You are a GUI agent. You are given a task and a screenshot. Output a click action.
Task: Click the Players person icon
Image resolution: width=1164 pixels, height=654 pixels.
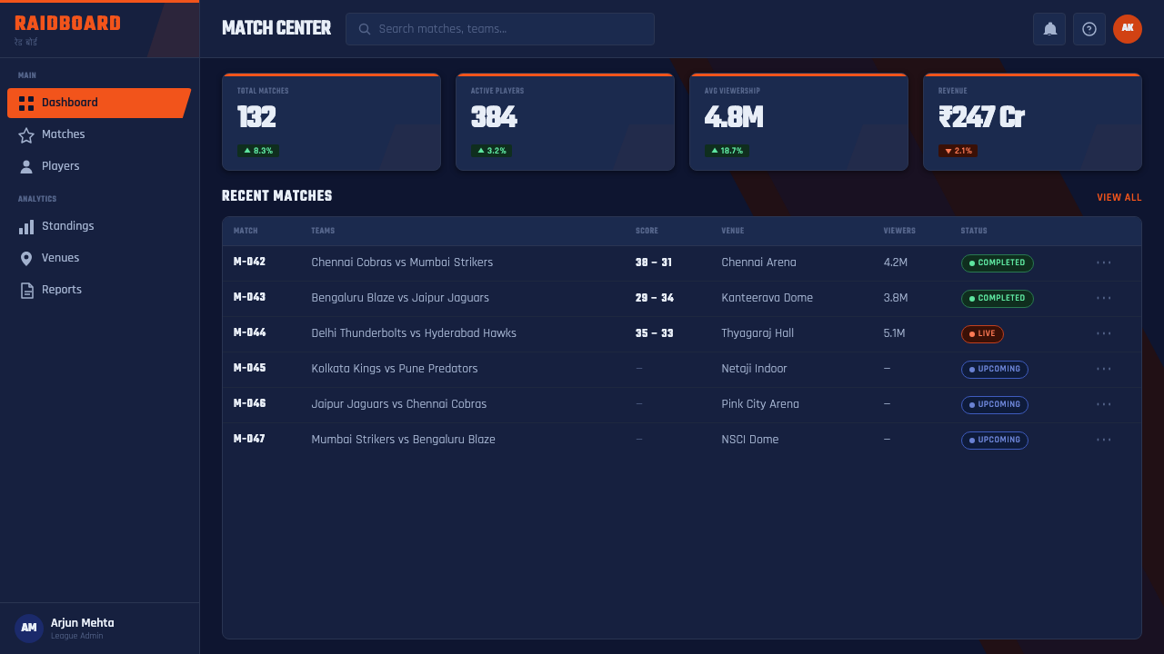click(26, 167)
